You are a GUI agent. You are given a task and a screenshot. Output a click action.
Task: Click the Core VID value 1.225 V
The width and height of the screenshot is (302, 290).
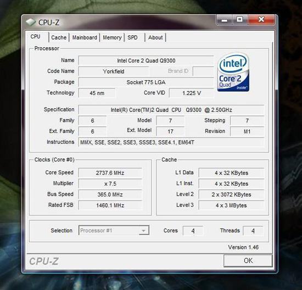(x=192, y=93)
